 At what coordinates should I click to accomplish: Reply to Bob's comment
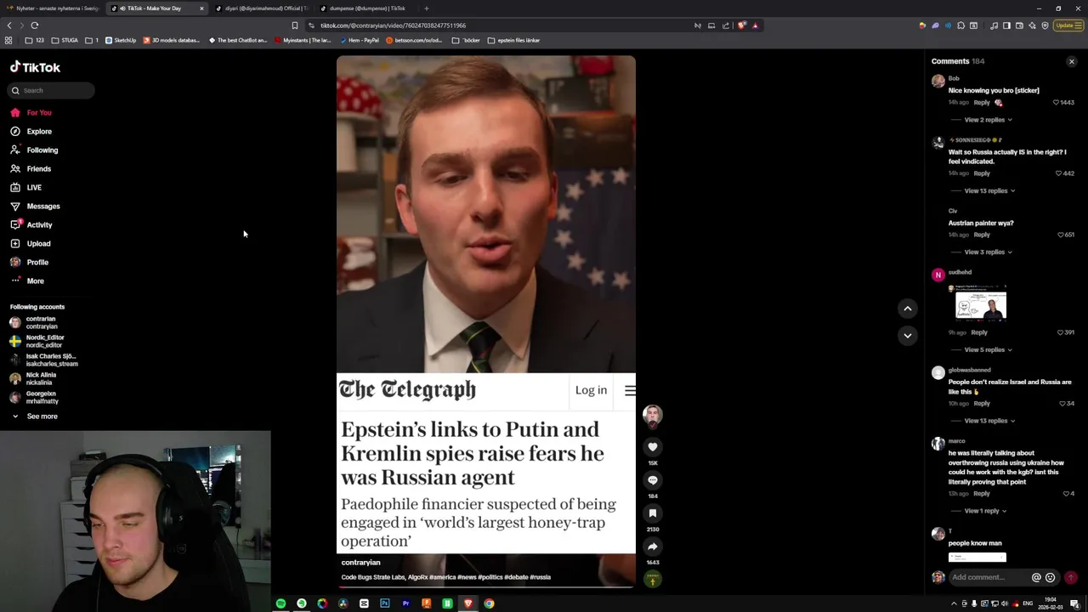pos(982,102)
